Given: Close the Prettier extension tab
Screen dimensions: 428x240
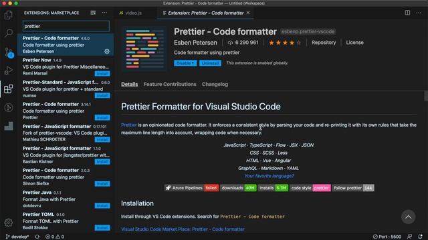Looking at the screenshot, I should tap(248, 13).
